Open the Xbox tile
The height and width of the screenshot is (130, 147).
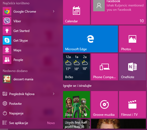(76, 104)
